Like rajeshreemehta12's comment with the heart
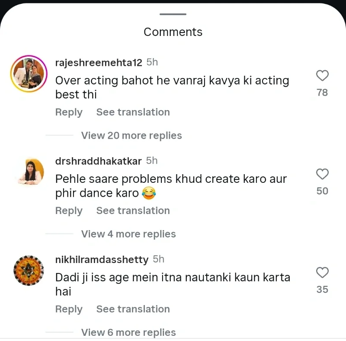Viewport: 346px width, 341px height. [x=322, y=76]
